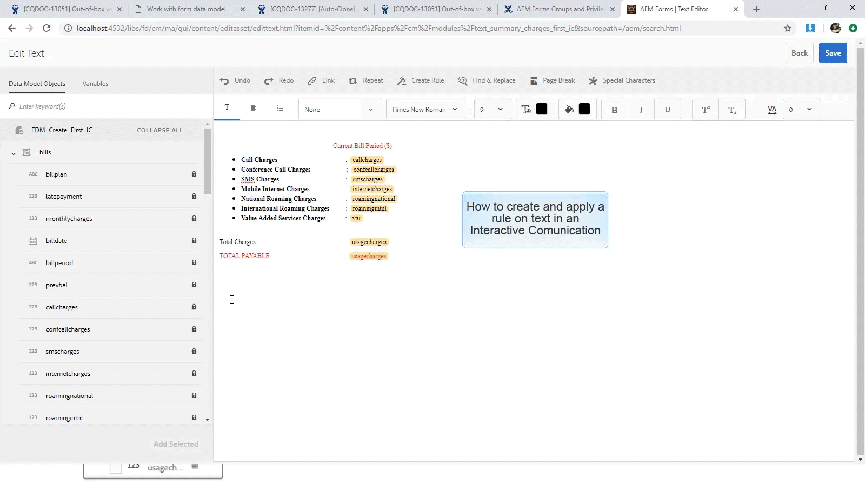865x486 pixels.
Task: Click the Save button
Action: point(833,53)
